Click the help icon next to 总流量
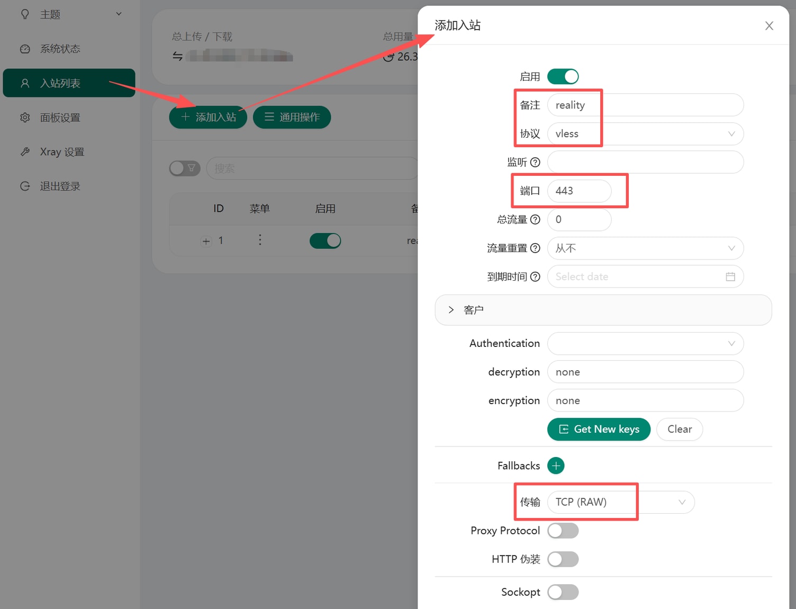Image resolution: width=796 pixels, height=609 pixels. [x=535, y=219]
